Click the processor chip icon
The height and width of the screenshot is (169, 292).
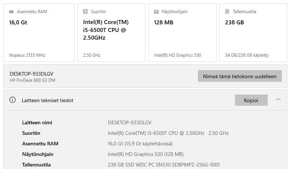[85, 12]
